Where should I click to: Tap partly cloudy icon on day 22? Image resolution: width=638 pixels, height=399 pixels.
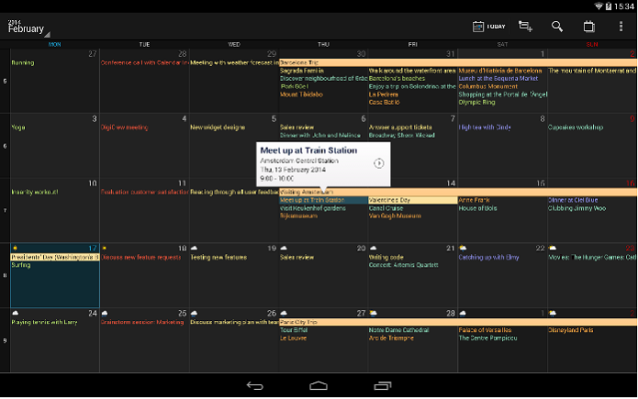[463, 248]
